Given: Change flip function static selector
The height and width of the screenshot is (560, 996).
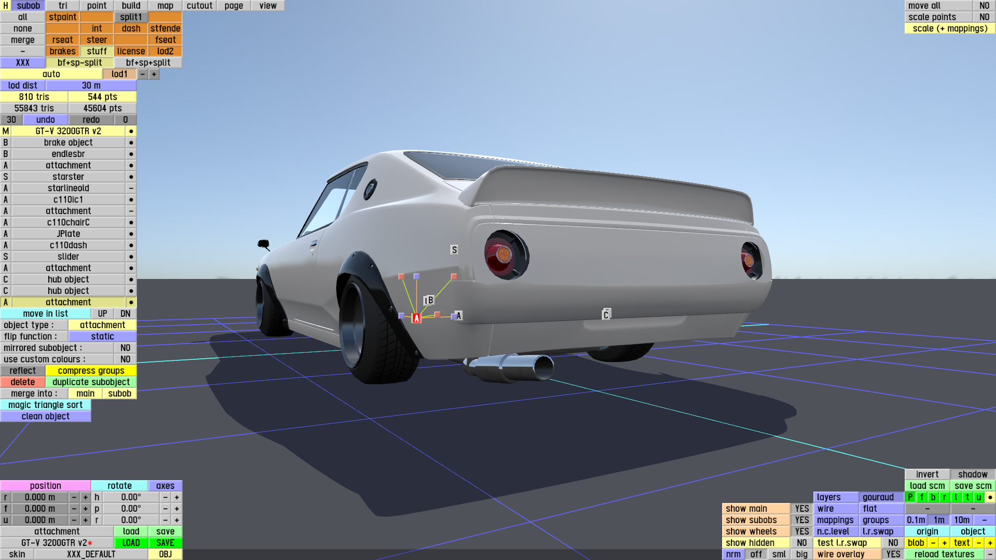Looking at the screenshot, I should point(102,337).
